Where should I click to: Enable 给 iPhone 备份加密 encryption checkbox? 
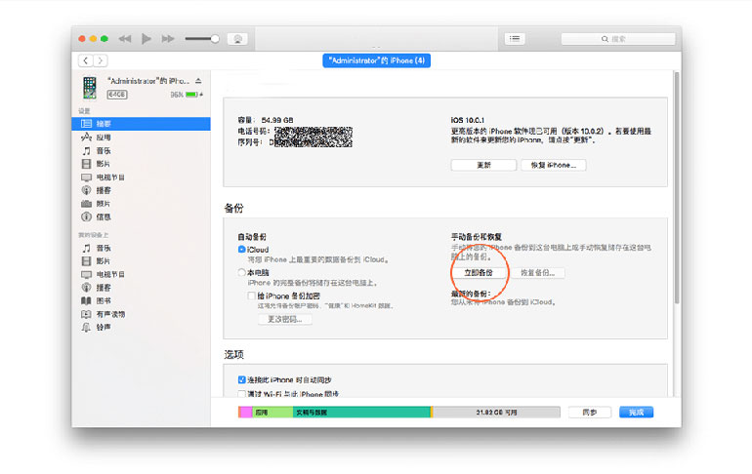(252, 296)
